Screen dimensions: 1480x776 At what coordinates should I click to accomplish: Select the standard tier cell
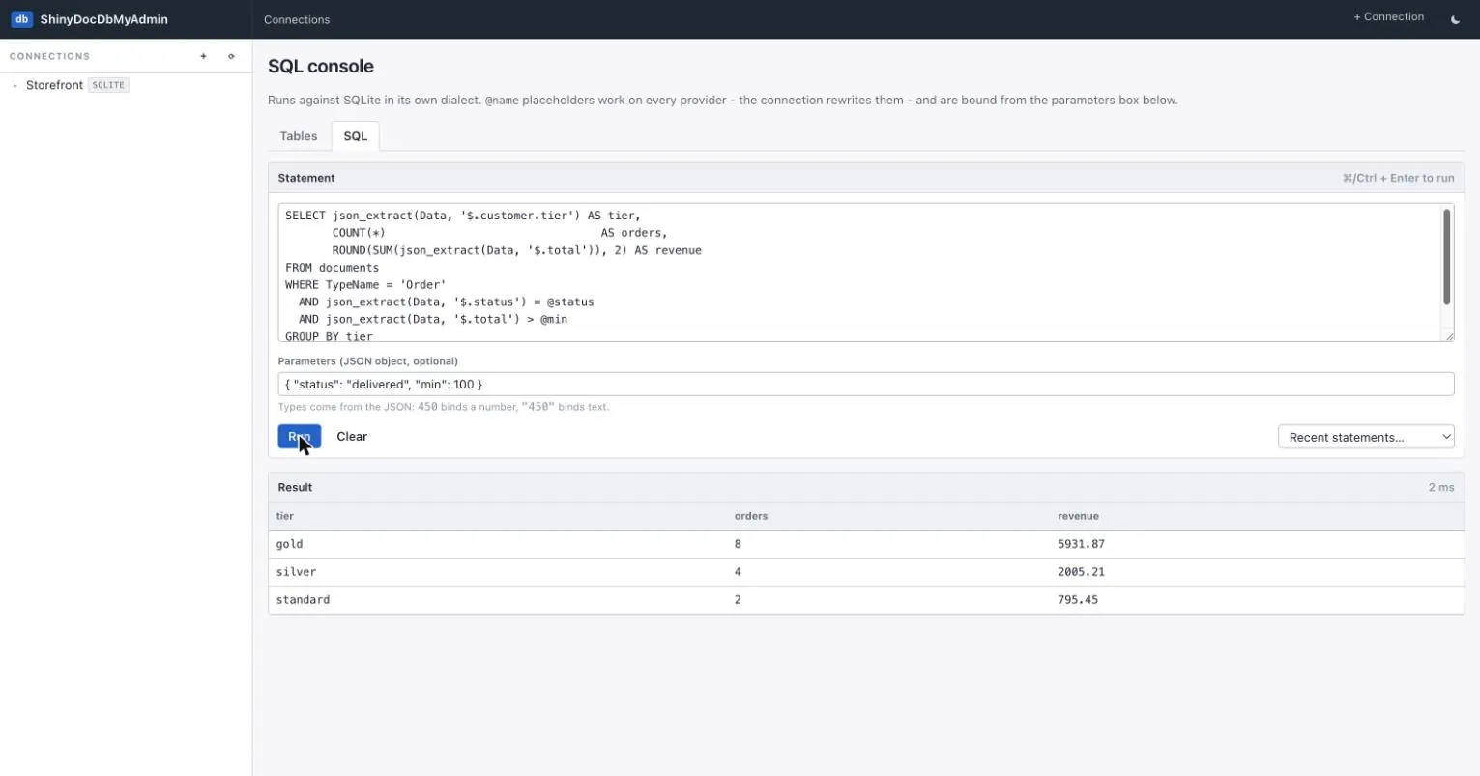click(303, 600)
